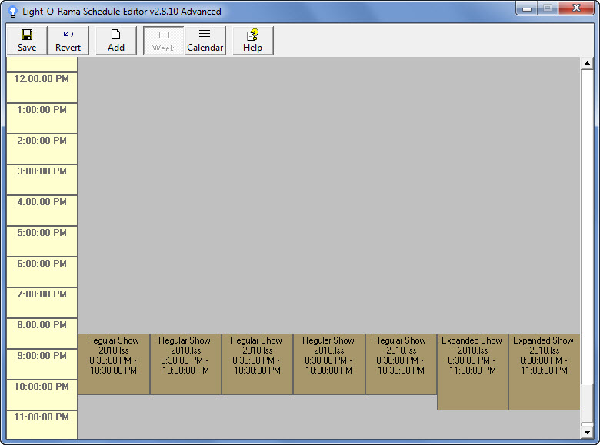The width and height of the screenshot is (600, 445).
Task: Click the scrollbar down arrow
Action: pos(587,433)
